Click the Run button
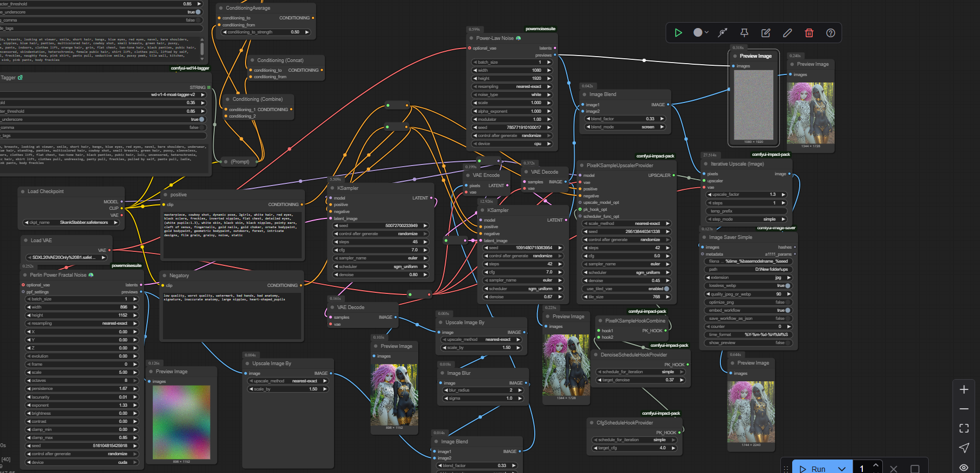 coord(813,469)
